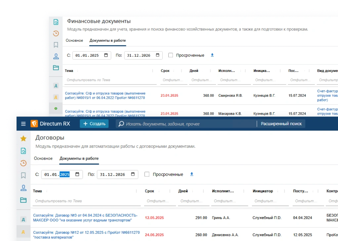Open calendar picker of С date in Финансовые документы
338x241 pixels.
click(106, 55)
